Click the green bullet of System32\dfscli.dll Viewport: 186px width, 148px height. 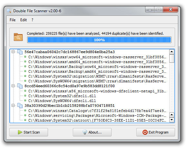point(25,96)
